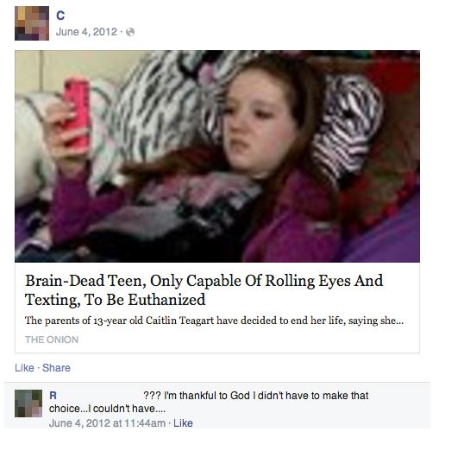This screenshot has width=464, height=451.
Task: Share the Onion article post
Action: tap(56, 368)
